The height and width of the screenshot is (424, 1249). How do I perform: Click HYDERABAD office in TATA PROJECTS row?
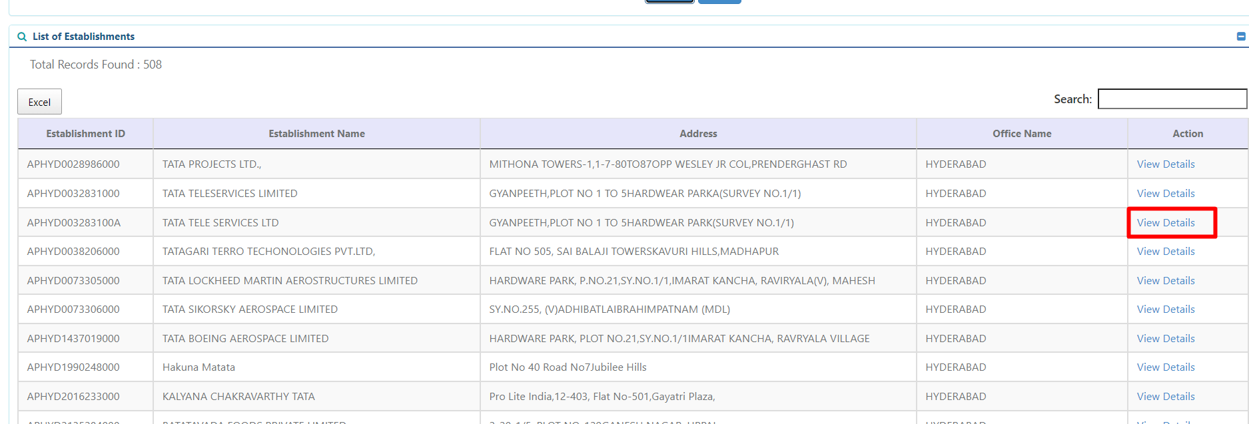(x=956, y=164)
